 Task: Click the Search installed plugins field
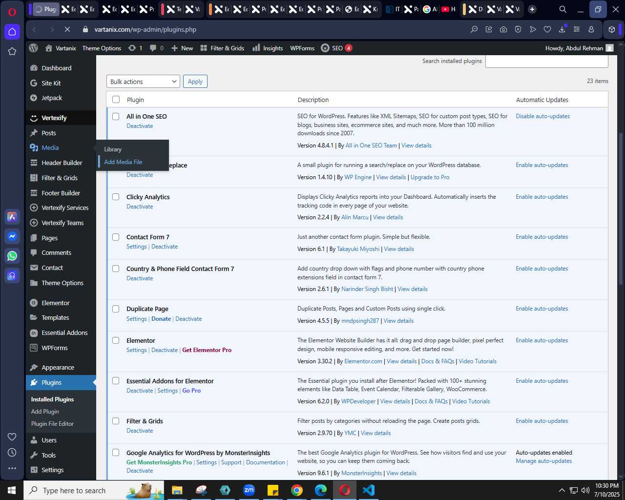[547, 61]
